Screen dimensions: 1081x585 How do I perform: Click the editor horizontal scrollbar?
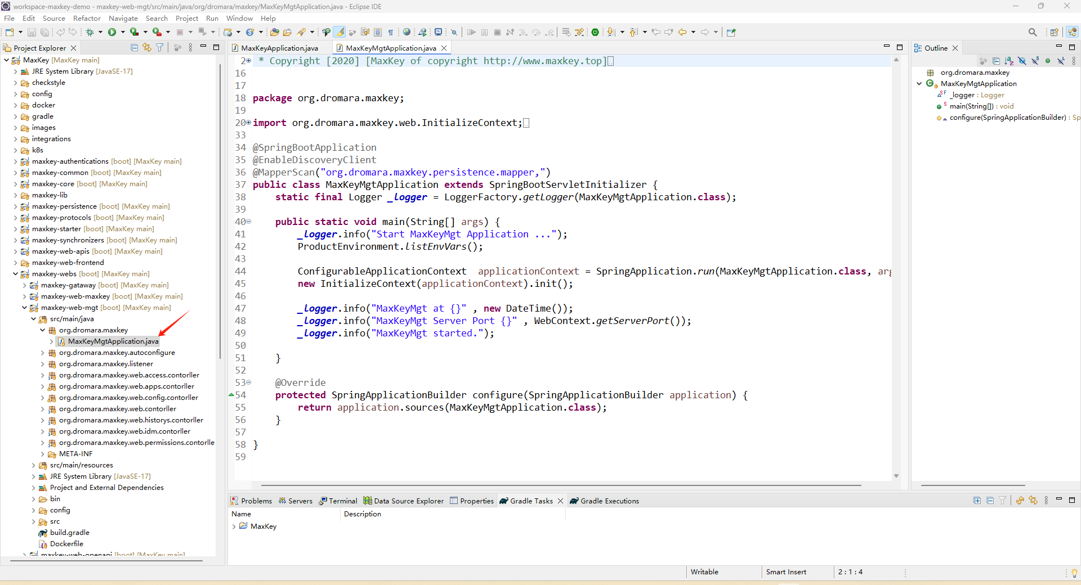coord(561,485)
